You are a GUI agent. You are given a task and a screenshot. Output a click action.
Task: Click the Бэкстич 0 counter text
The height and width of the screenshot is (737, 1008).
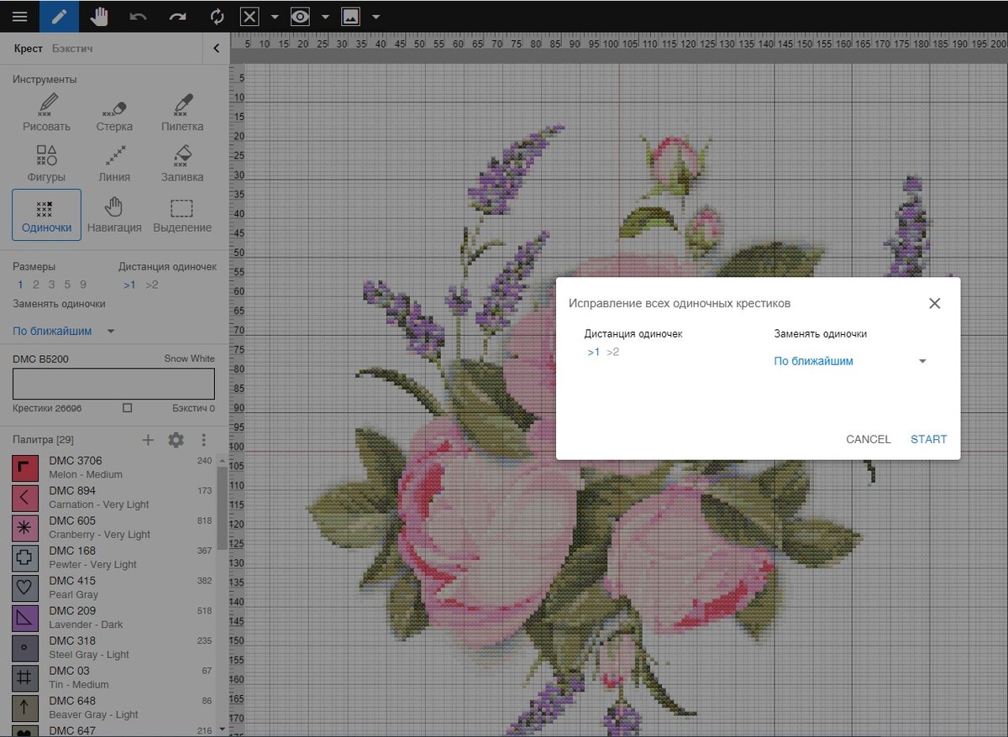(193, 408)
